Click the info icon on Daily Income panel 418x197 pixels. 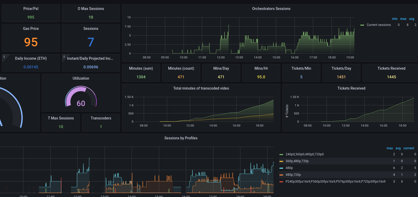4,57
